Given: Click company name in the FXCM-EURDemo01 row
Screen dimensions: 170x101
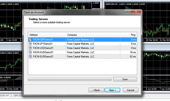Looking at the screenshot, I should point(81,56).
